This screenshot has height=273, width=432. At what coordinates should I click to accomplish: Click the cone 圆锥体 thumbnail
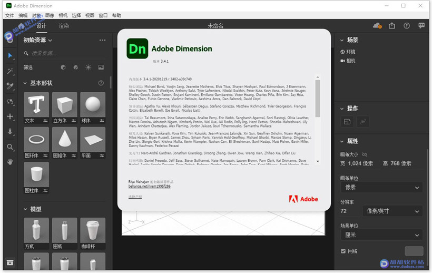(x=65, y=140)
